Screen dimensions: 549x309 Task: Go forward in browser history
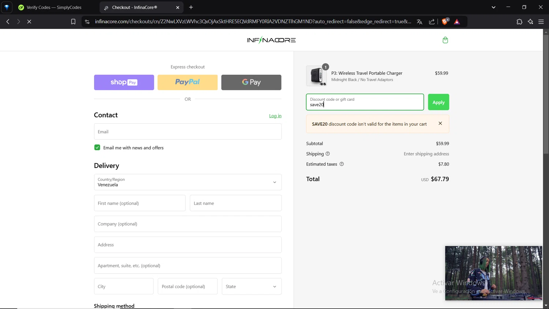click(x=18, y=22)
